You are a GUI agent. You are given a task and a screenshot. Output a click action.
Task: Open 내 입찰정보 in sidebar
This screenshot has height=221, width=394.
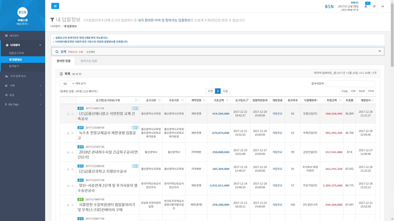16,59
